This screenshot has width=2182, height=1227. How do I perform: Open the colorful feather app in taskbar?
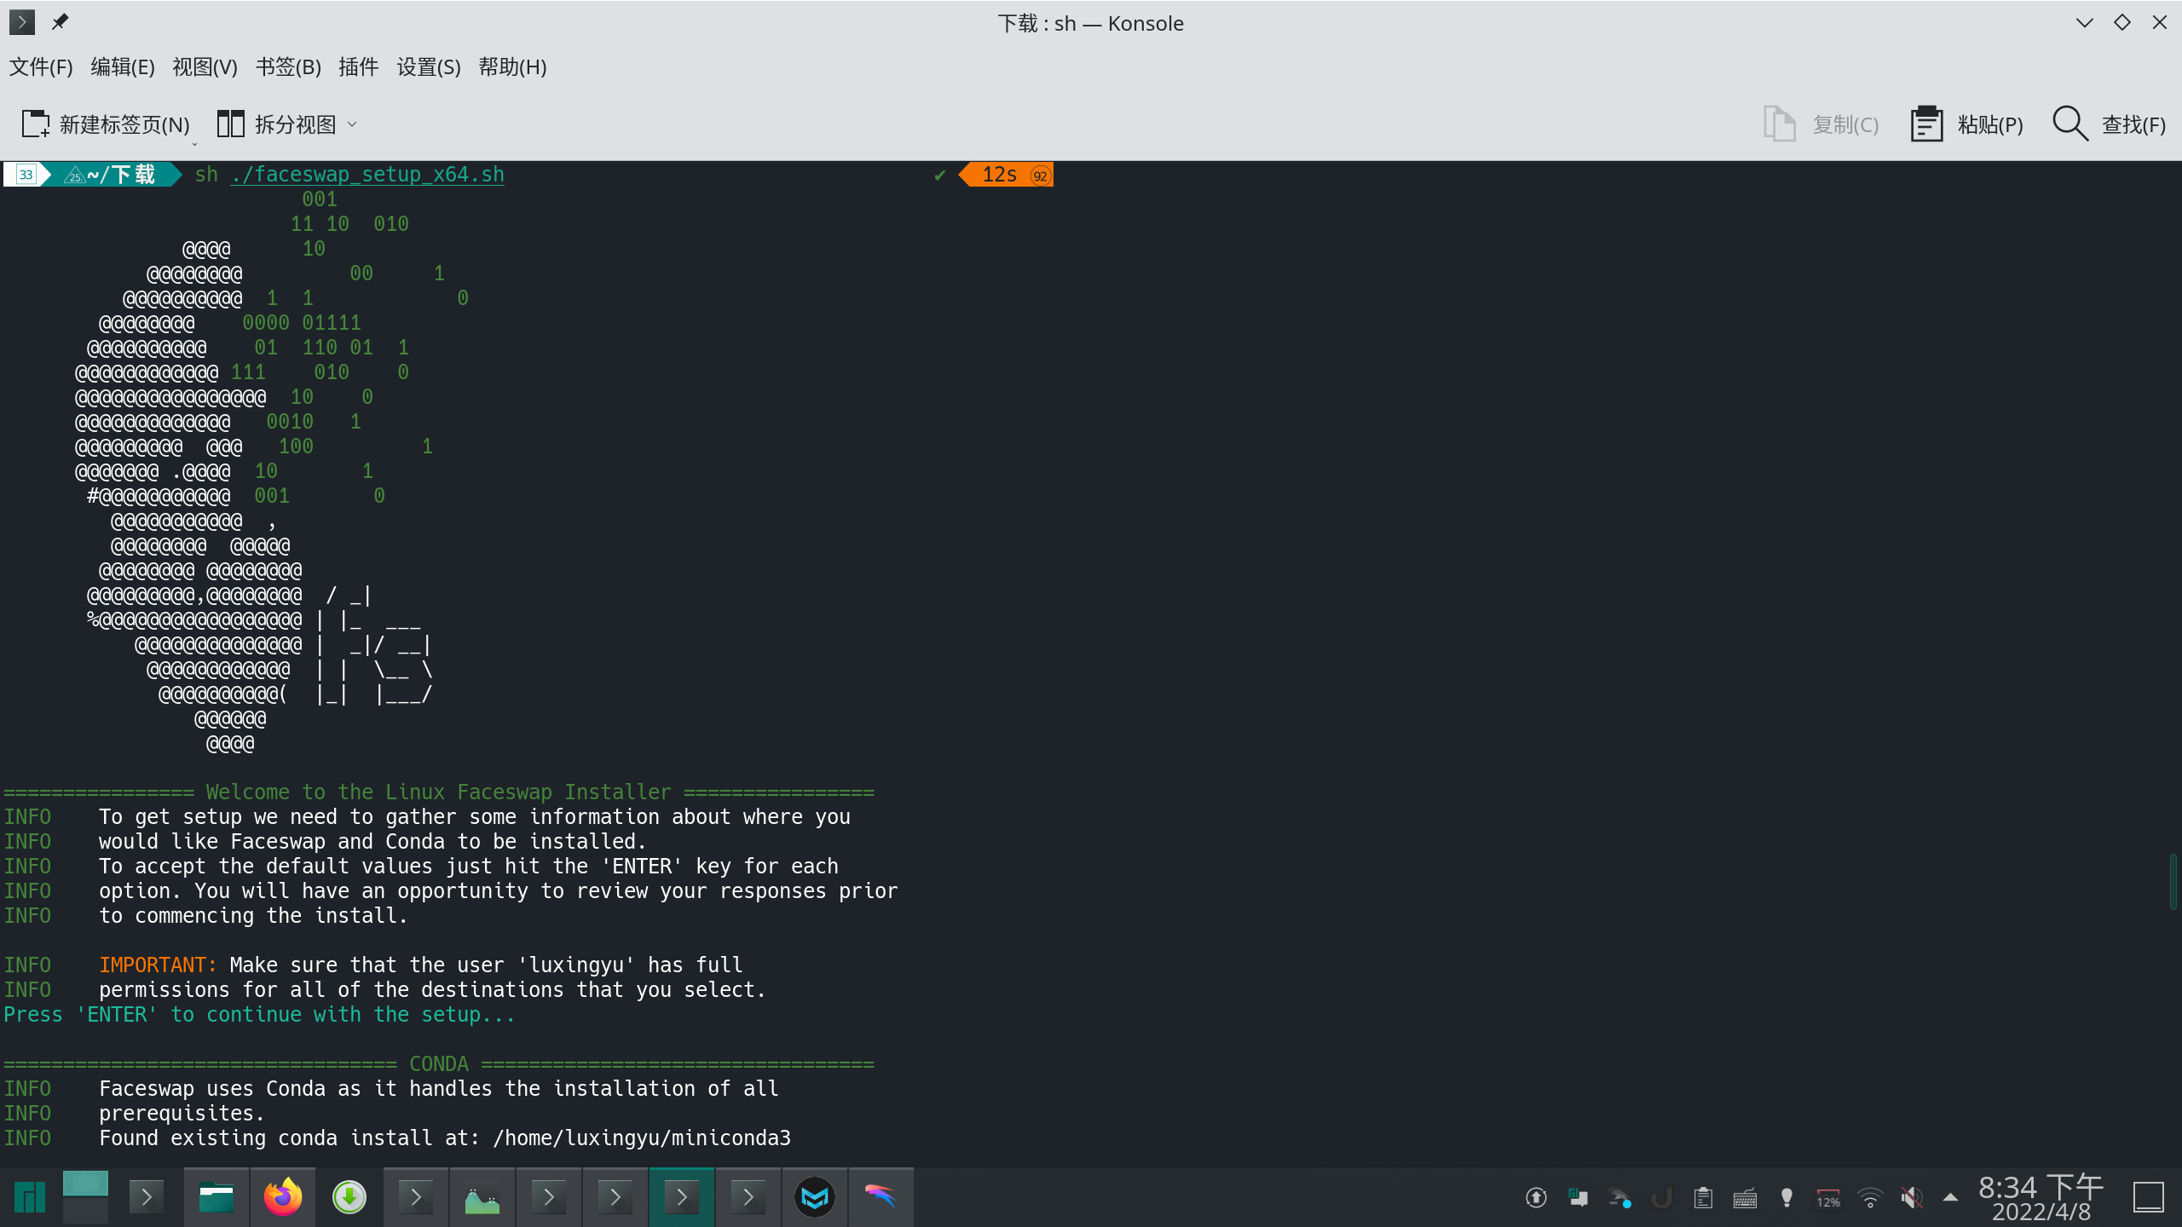(x=881, y=1197)
